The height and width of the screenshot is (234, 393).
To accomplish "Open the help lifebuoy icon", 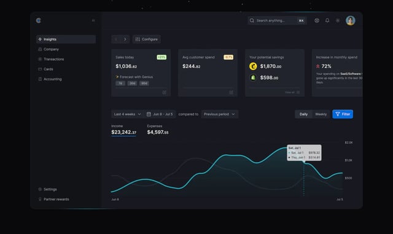I will pyautogui.click(x=317, y=20).
